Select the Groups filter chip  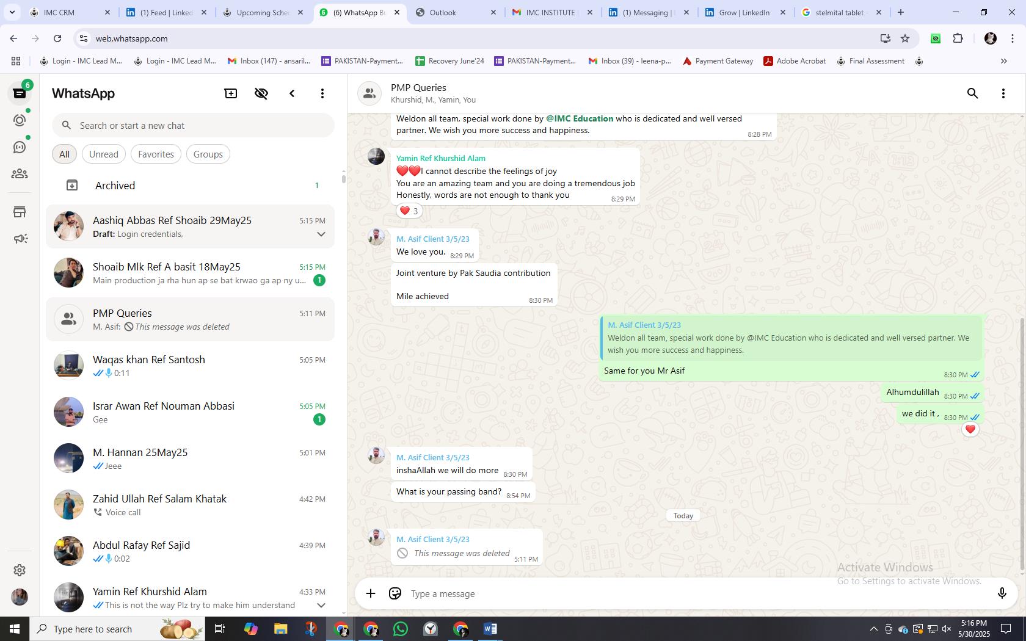click(208, 154)
